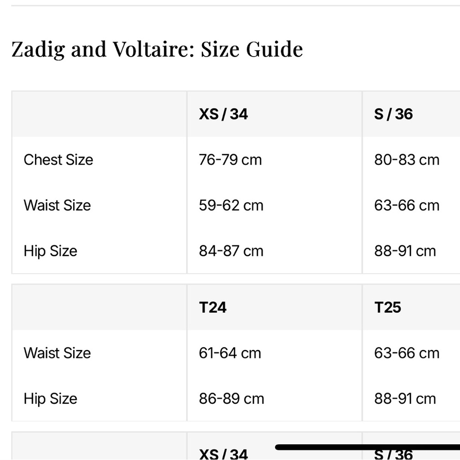Image resolution: width=460 pixels, height=460 pixels.
Task: Click the Chest Size row label
Action: point(58,160)
